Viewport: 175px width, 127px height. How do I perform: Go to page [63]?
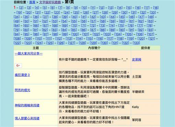tap(151, 21)
